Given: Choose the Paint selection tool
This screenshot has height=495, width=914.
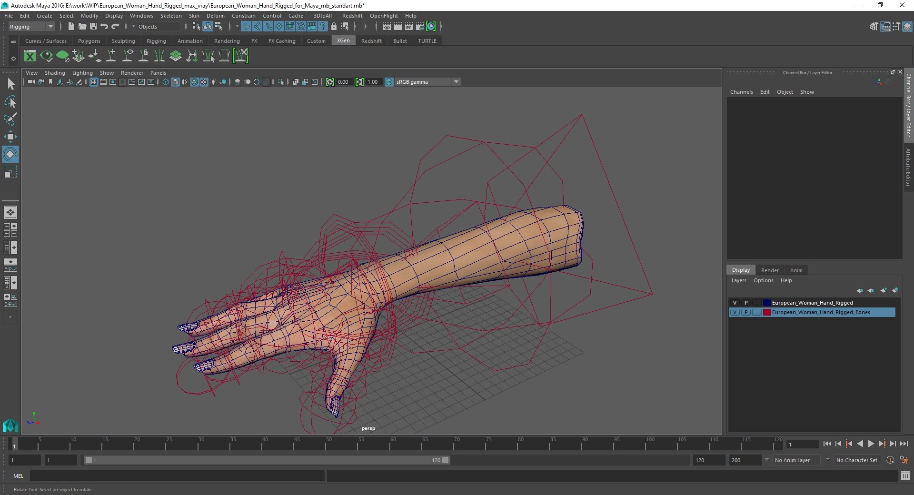Looking at the screenshot, I should (x=10, y=119).
